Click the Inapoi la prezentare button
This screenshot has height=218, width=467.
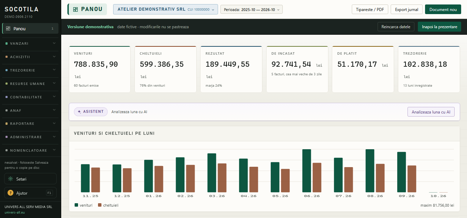439,27
